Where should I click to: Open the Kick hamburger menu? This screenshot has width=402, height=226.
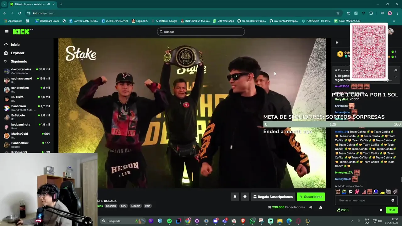click(7, 32)
